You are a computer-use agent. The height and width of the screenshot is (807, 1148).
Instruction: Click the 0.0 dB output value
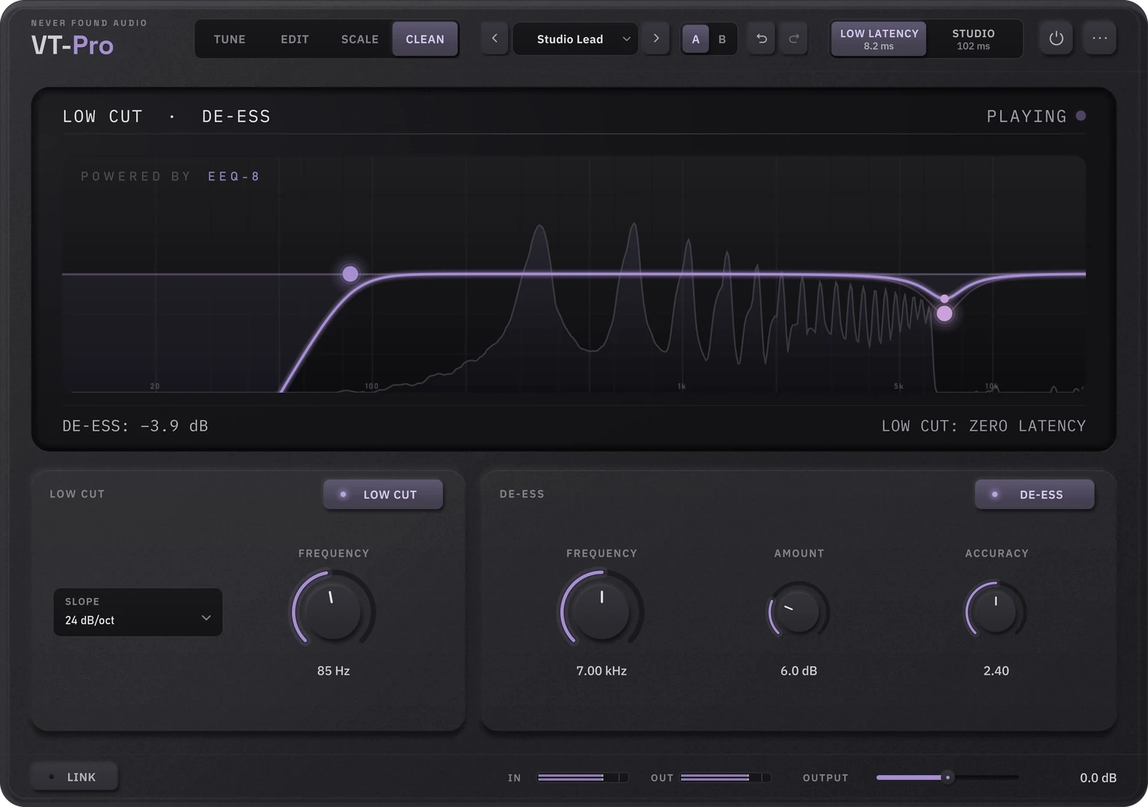pos(1098,778)
